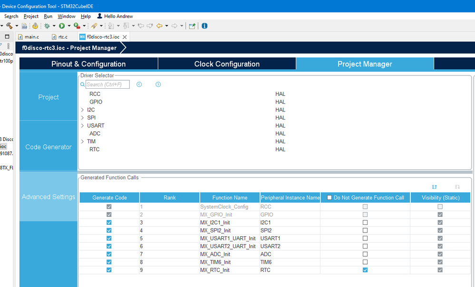Viewport: 475px width, 287px height.
Task: Open back navigation history dropdown arrow
Action: pyautogui.click(x=166, y=26)
